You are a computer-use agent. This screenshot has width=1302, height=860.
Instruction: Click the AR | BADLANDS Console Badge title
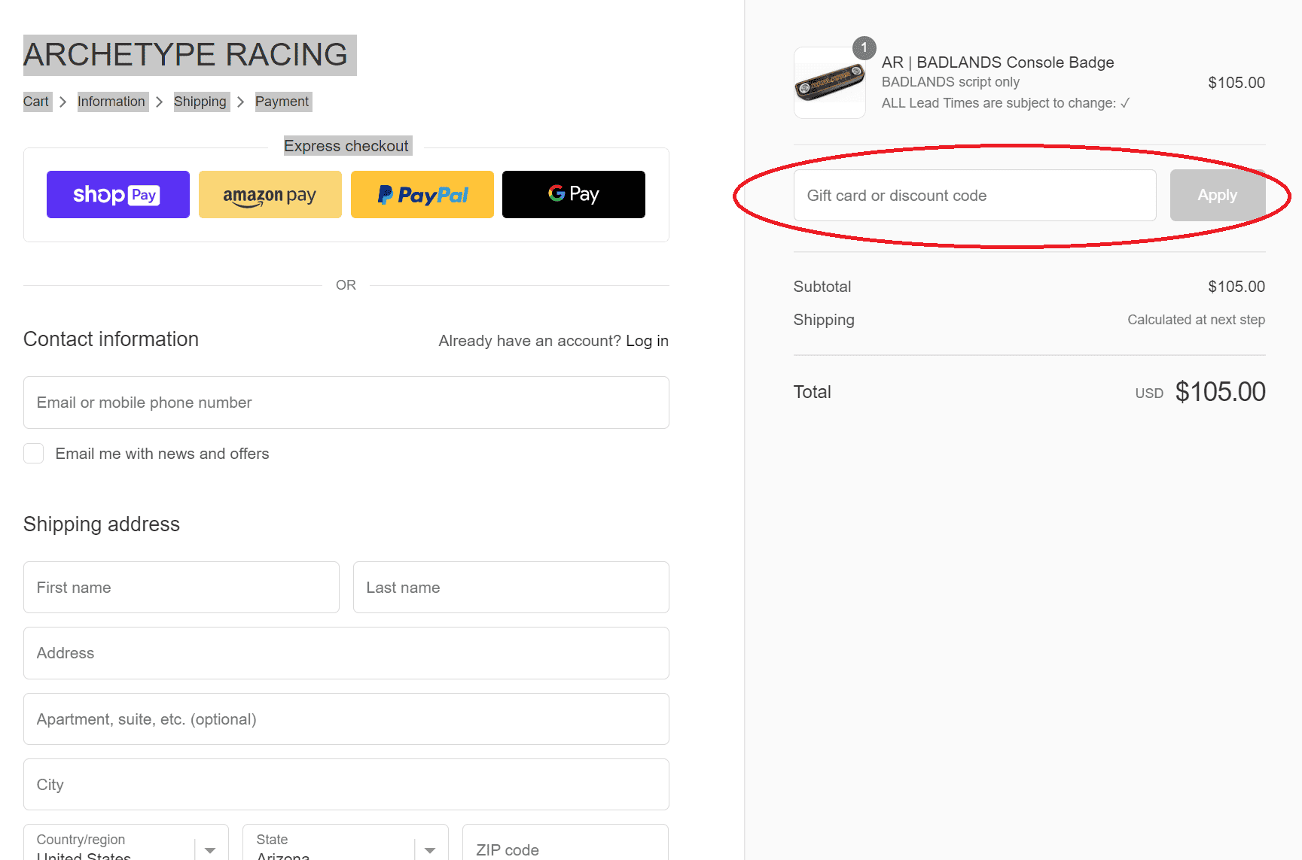coord(998,62)
